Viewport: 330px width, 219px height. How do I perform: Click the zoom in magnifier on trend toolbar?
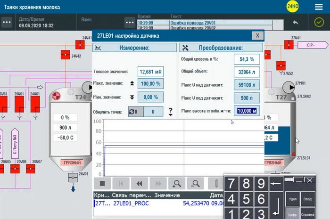(176, 183)
